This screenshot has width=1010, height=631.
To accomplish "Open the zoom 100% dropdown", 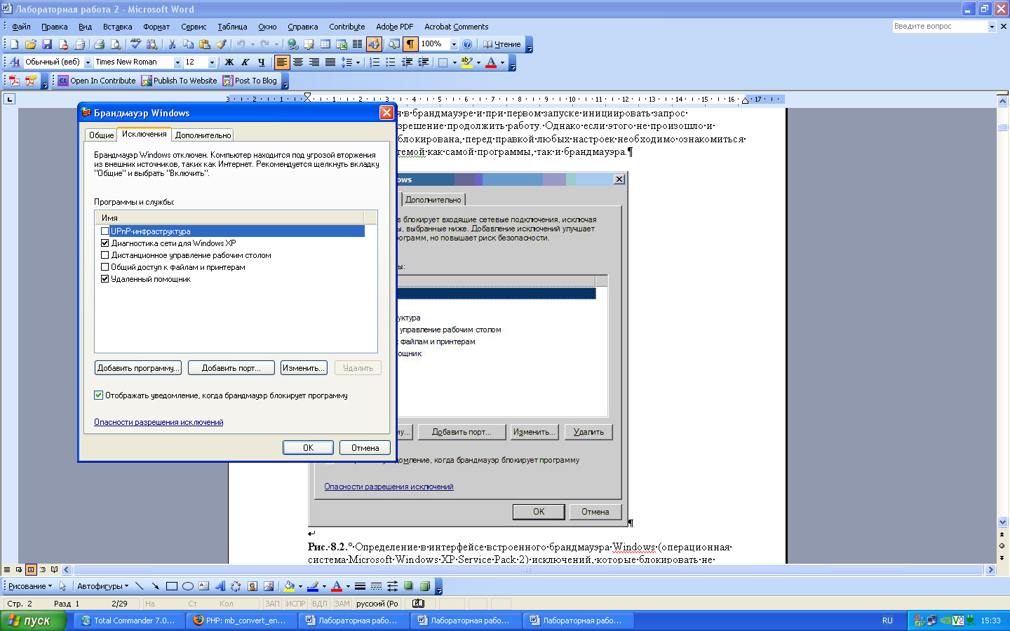I will 454,44.
